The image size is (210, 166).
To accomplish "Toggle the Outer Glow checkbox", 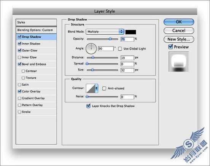I will pos(19,51).
